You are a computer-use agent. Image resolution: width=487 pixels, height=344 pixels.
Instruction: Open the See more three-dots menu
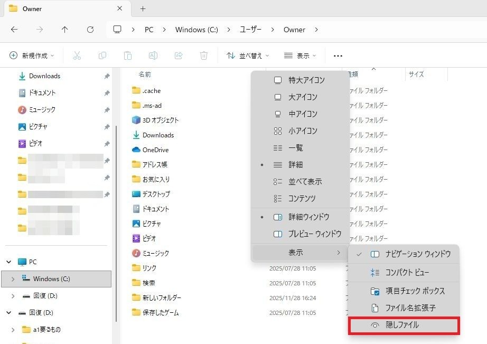click(338, 55)
